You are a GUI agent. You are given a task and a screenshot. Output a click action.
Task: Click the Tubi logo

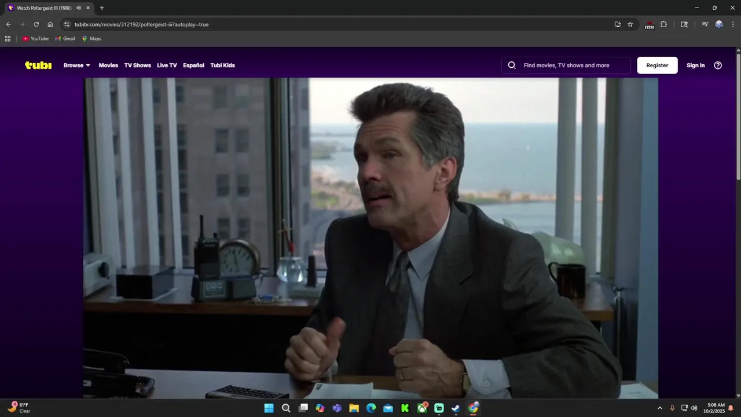(38, 65)
